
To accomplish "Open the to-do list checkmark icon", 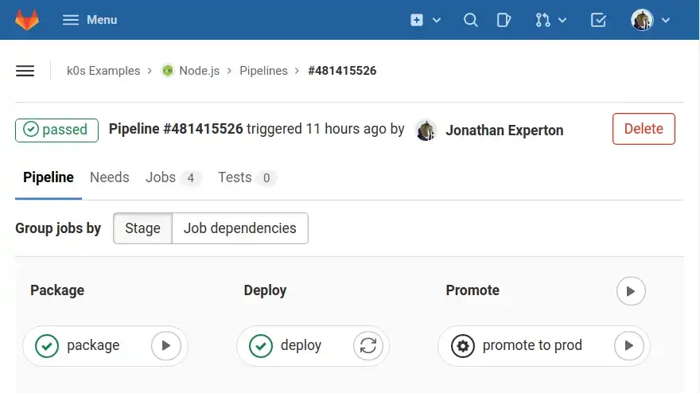I will coord(598,20).
